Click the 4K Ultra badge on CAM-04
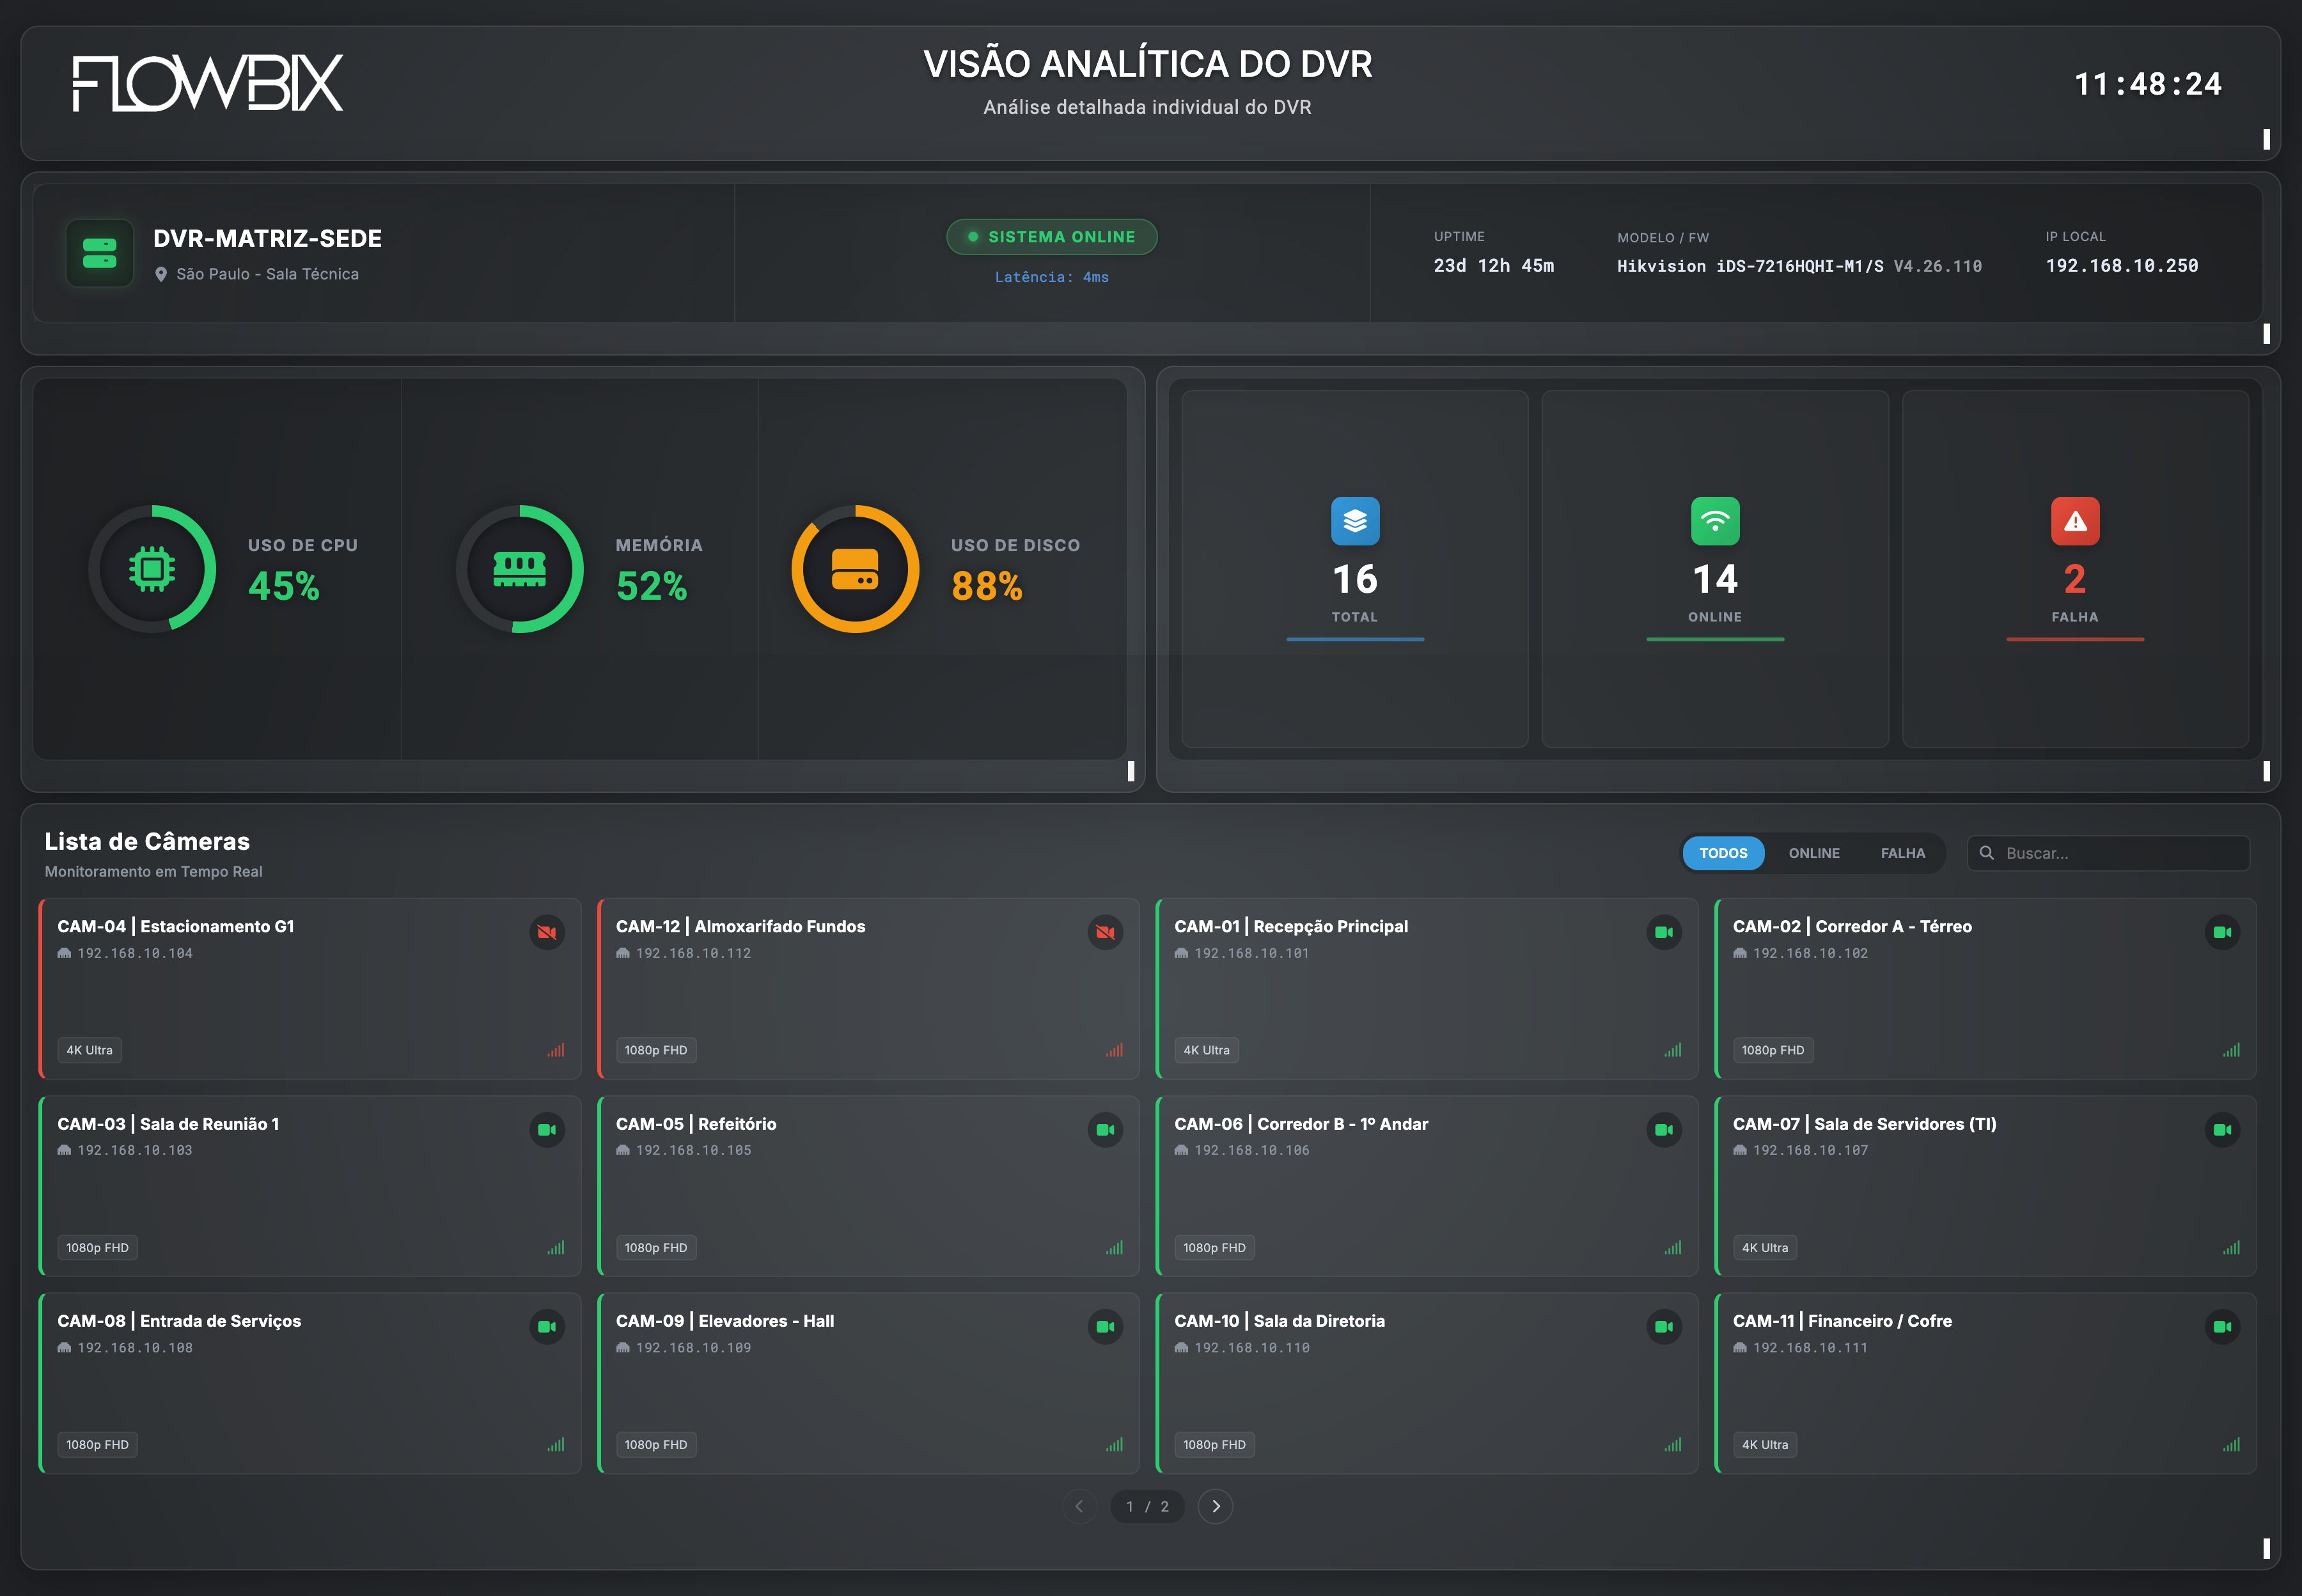 click(90, 1050)
